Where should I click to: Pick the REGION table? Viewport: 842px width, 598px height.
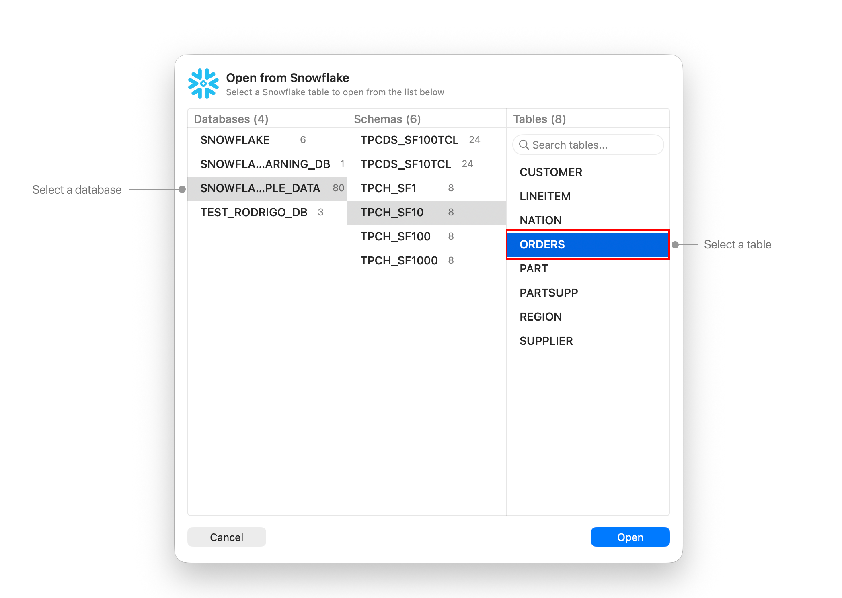coord(587,317)
